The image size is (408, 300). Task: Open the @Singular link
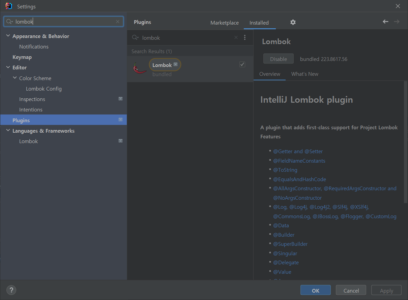point(285,254)
